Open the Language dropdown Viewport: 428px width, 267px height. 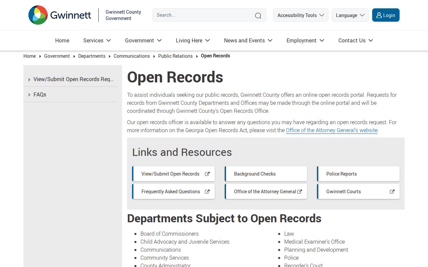[350, 15]
